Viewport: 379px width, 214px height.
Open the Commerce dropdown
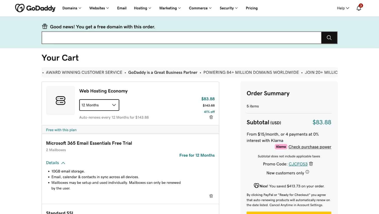[200, 8]
